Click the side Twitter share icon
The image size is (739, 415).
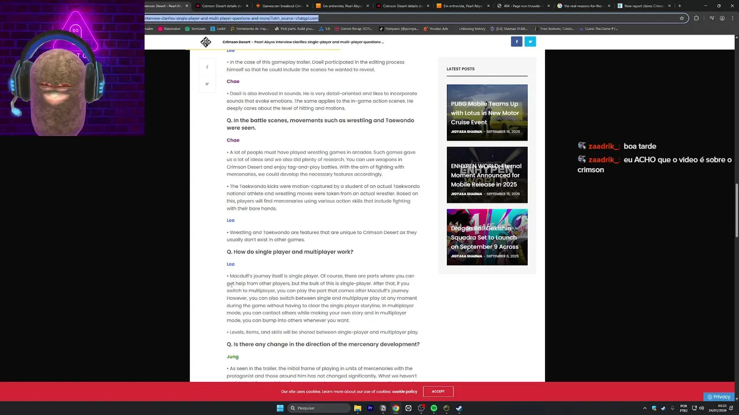(x=207, y=84)
